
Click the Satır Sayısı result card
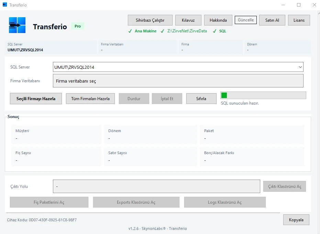pyautogui.click(x=151, y=157)
